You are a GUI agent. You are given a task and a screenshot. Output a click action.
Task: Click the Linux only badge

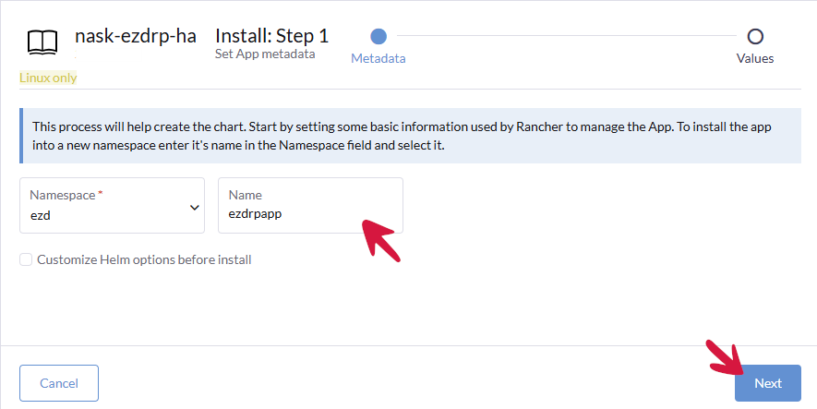click(48, 78)
